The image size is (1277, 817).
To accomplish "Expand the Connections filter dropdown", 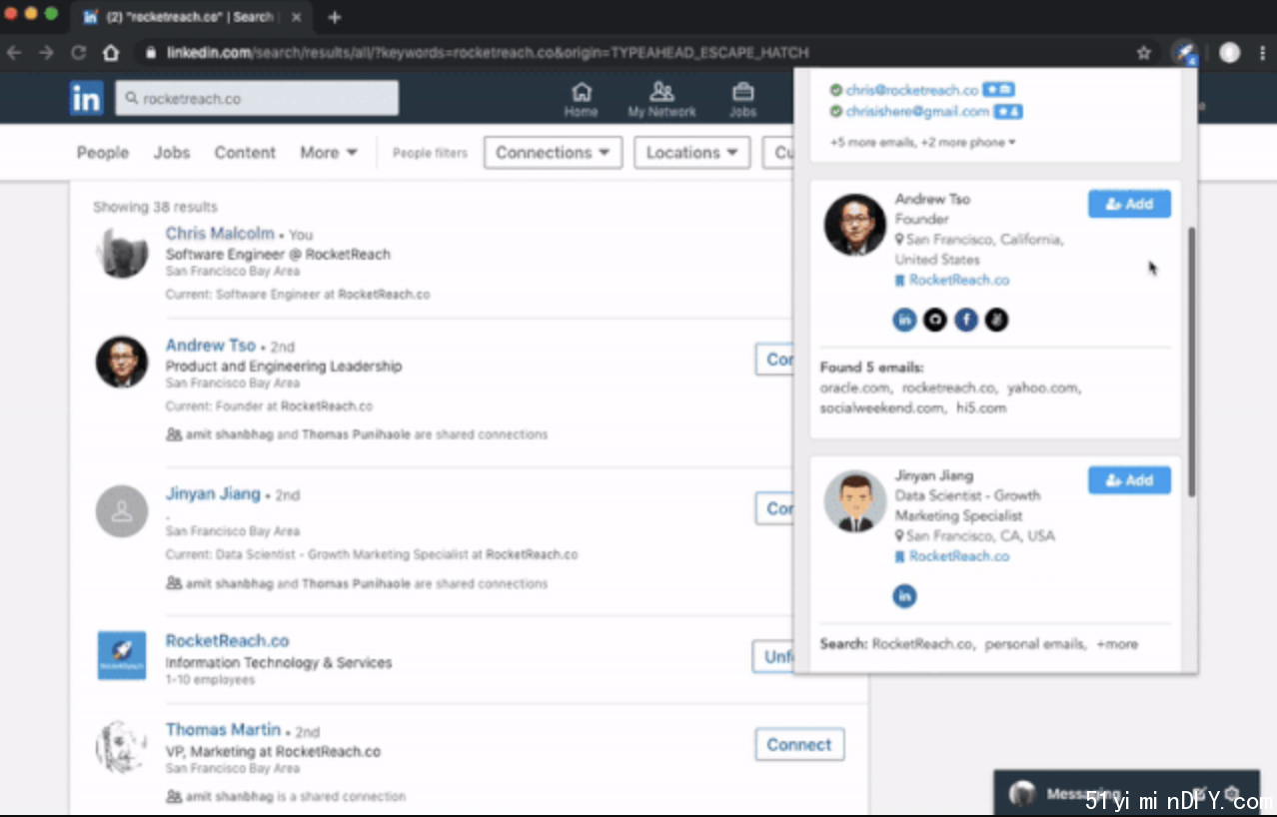I will pos(554,153).
